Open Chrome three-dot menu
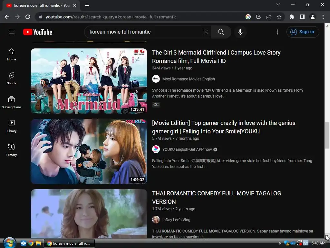This screenshot has width=330, height=248. click(323, 17)
